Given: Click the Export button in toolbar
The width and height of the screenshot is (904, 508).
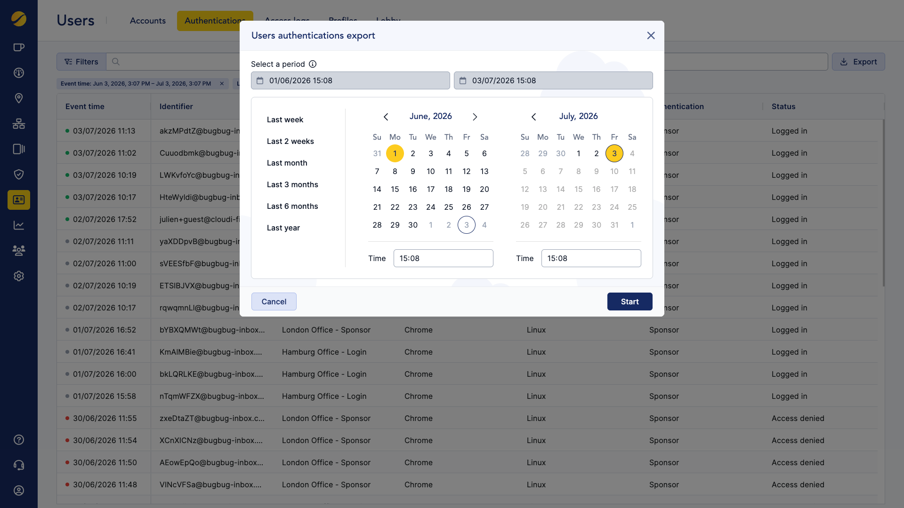Looking at the screenshot, I should pyautogui.click(x=858, y=62).
